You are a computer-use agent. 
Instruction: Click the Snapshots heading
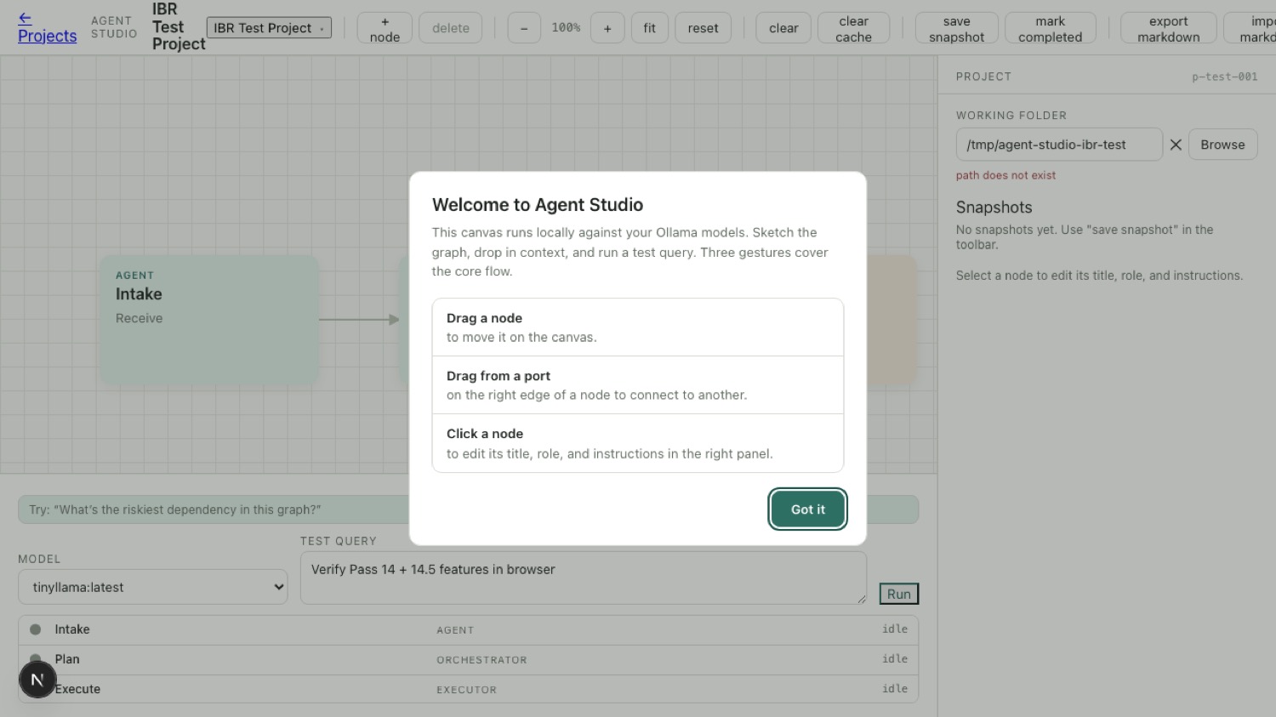coord(994,208)
